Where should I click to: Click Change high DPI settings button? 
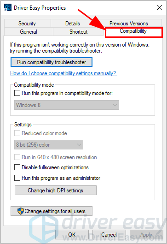[56, 190]
